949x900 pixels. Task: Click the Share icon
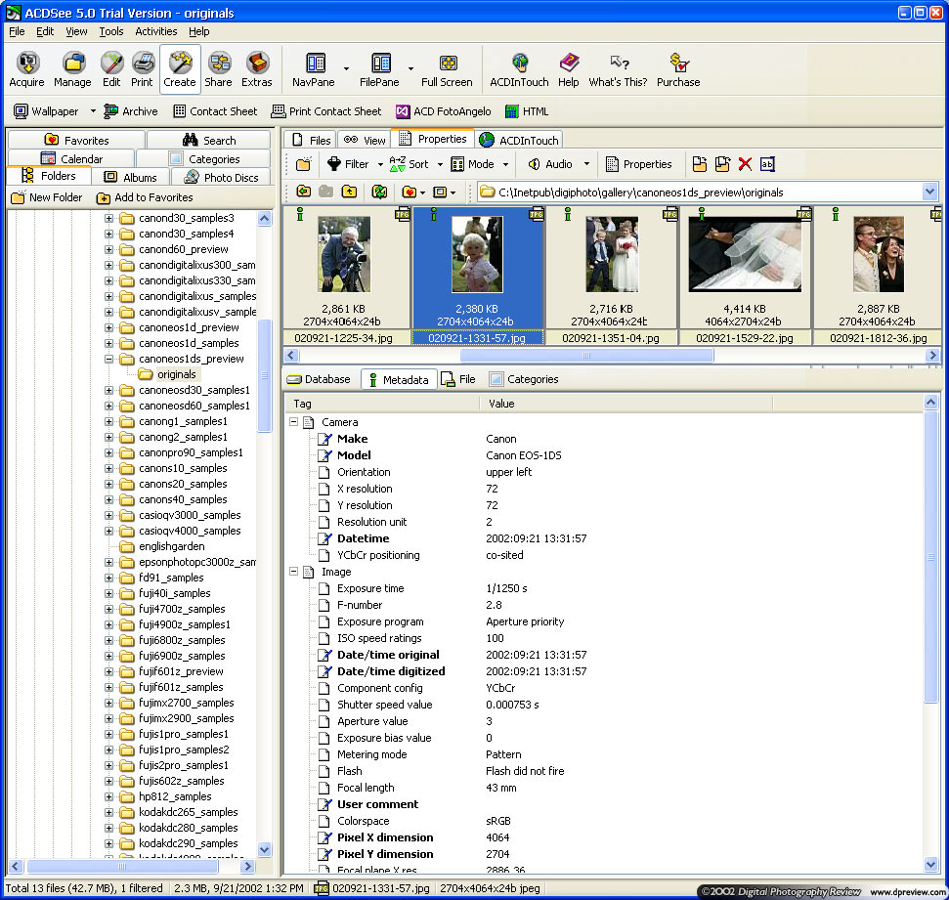217,68
